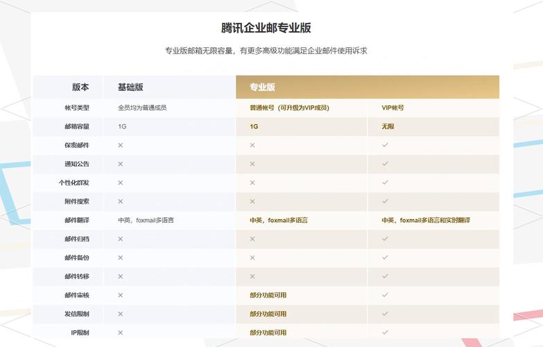Click the 邮件转移 row label

[77, 276]
